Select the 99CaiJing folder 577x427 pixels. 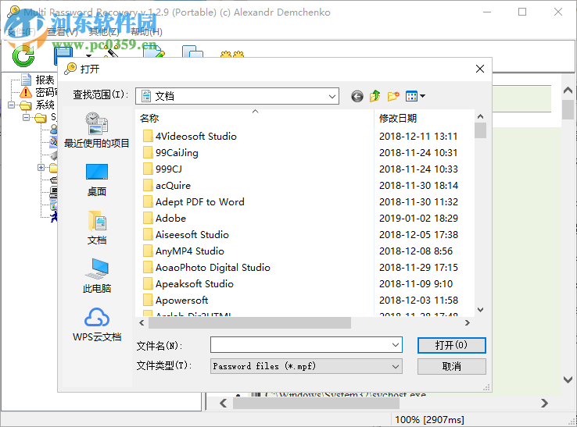tap(170, 153)
